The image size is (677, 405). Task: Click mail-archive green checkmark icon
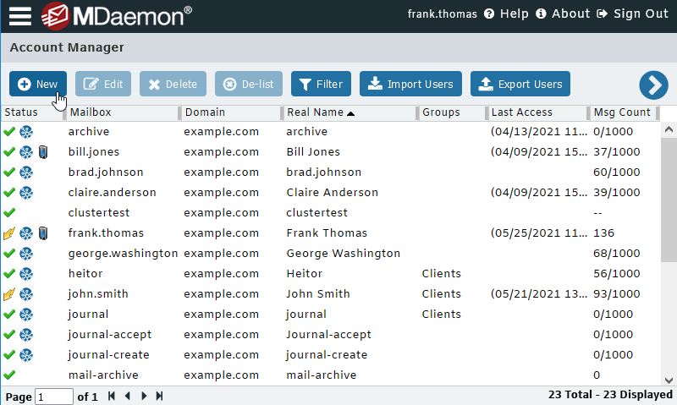[9, 375]
